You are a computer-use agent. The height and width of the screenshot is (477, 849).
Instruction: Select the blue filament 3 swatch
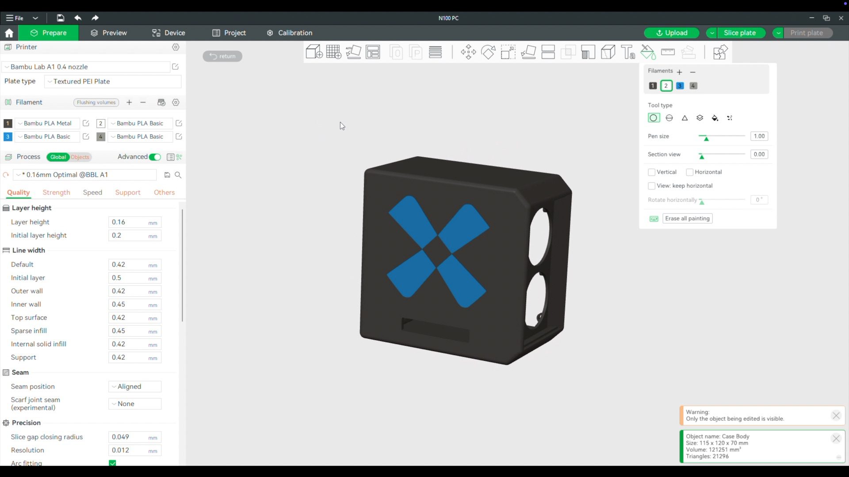[680, 86]
